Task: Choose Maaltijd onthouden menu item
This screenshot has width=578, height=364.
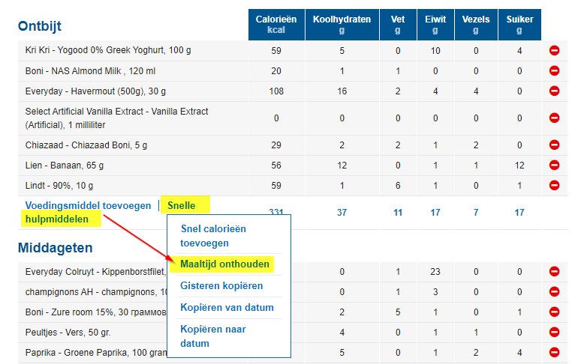Action: point(225,264)
